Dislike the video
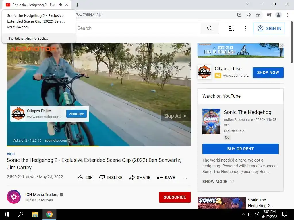The width and height of the screenshot is (294, 220). (x=111, y=178)
